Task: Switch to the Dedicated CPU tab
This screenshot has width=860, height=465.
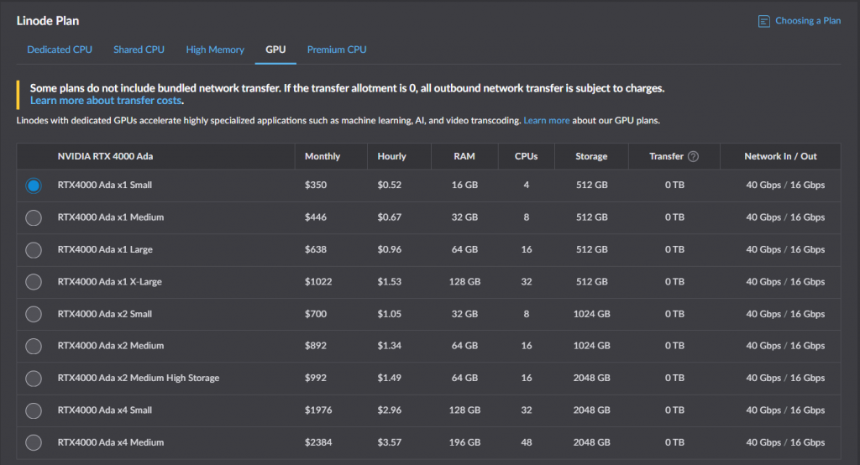Action: pos(60,50)
